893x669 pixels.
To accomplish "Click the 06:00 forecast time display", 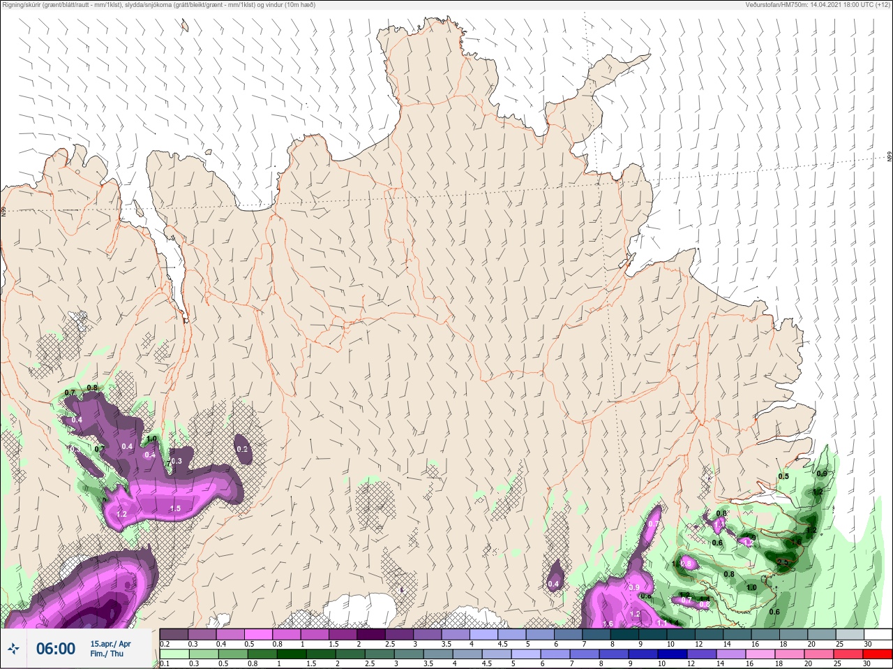I will (x=56, y=649).
